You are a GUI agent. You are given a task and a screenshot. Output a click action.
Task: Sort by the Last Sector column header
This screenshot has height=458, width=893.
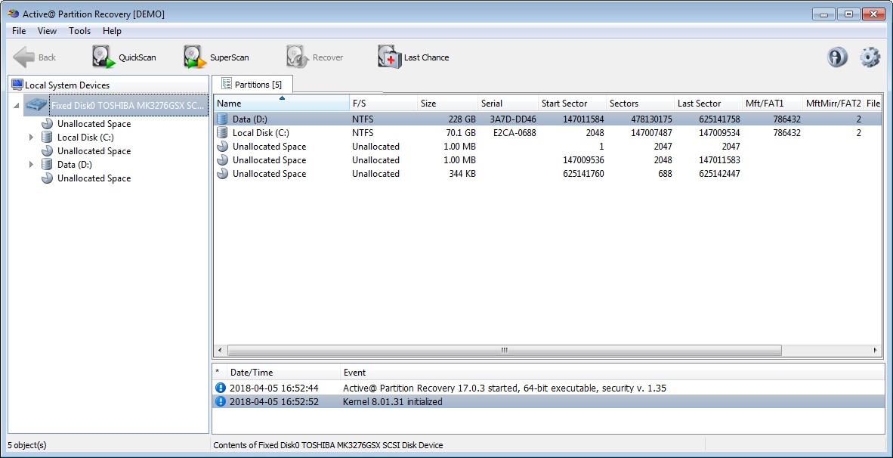click(708, 103)
